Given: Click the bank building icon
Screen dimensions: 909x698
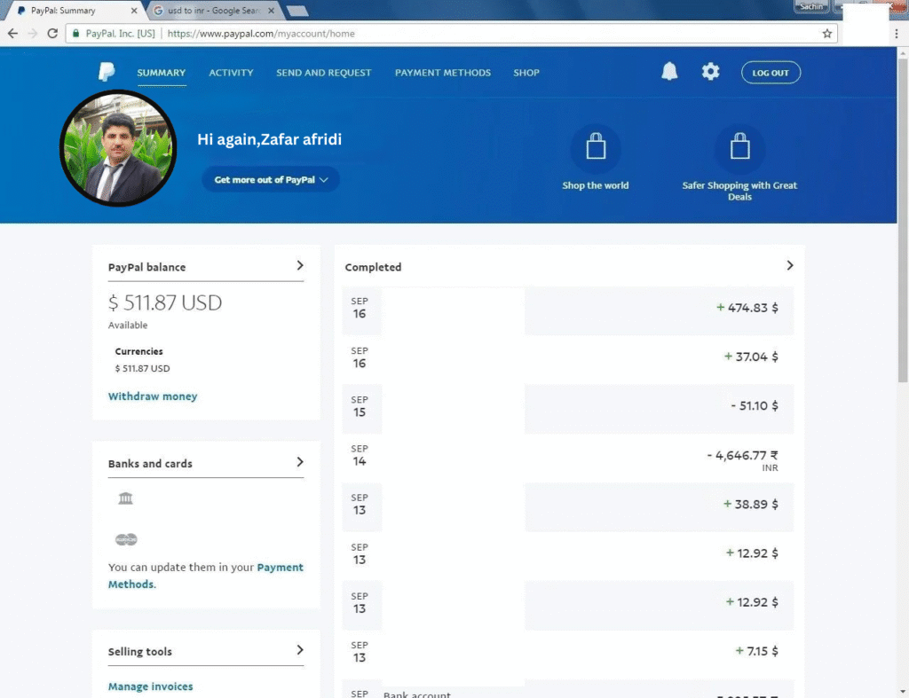Looking at the screenshot, I should pos(126,498).
